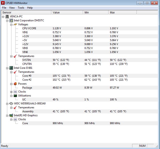Click the VENCA-PC computer icon
The image size is (160, 149).
coord(7,17)
